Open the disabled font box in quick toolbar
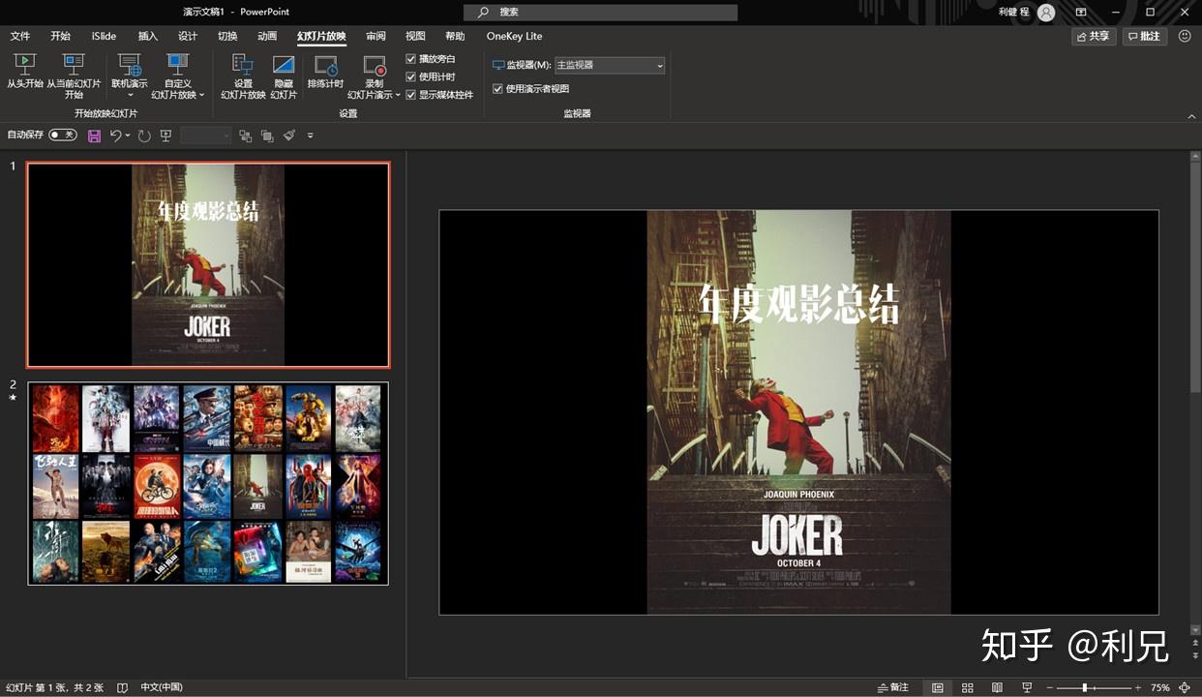The height and width of the screenshot is (697, 1202). point(206,136)
